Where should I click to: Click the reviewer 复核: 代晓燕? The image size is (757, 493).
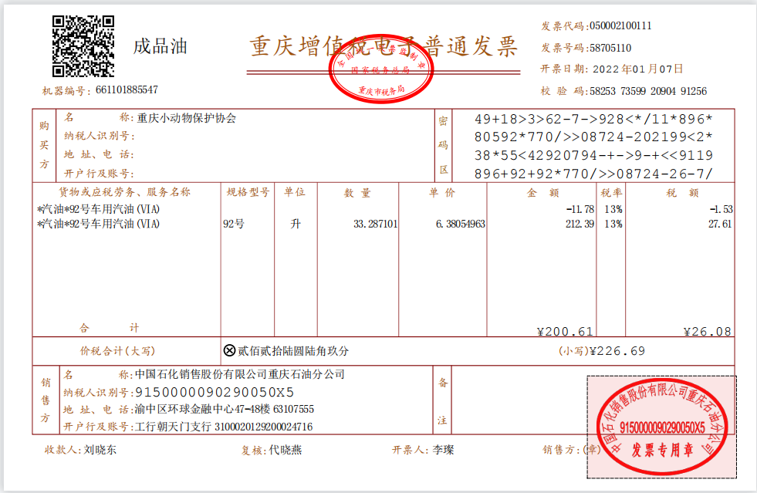(272, 451)
